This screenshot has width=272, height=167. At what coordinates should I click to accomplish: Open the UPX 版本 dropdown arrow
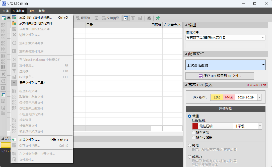(x=259, y=97)
